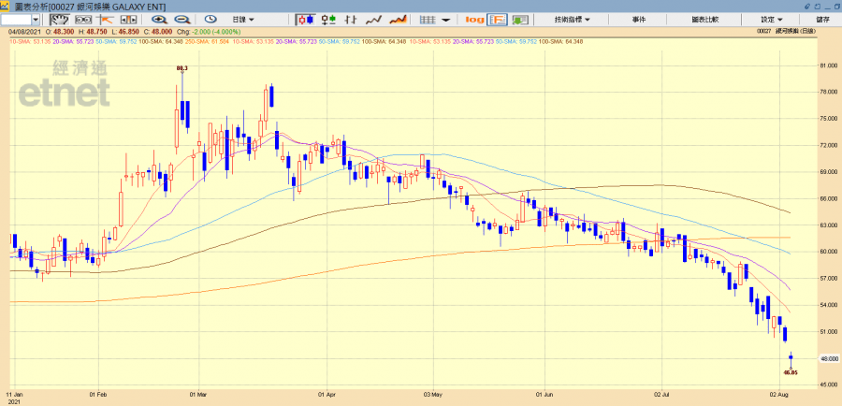This screenshot has height=406, width=842.
Task: Click the stock code input field
Action: (x=16, y=19)
